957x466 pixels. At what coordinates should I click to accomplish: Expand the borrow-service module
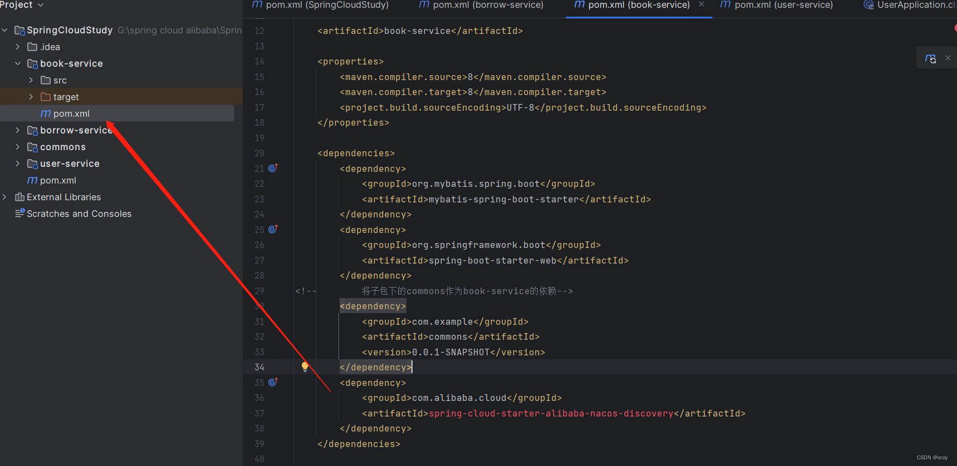tap(18, 130)
